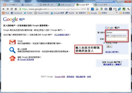Image resolution: width=132 pixels, height=93 pixels.
Task: Toggle the stay signed in checkbox
Action: (104, 43)
